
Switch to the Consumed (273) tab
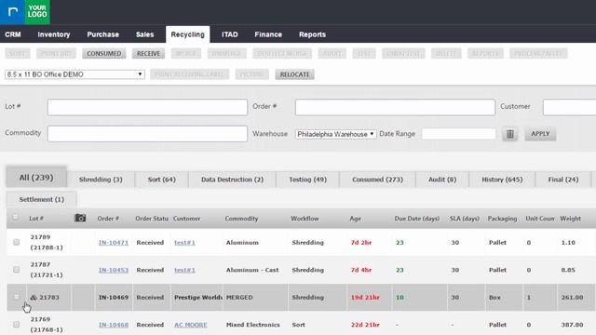377,180
